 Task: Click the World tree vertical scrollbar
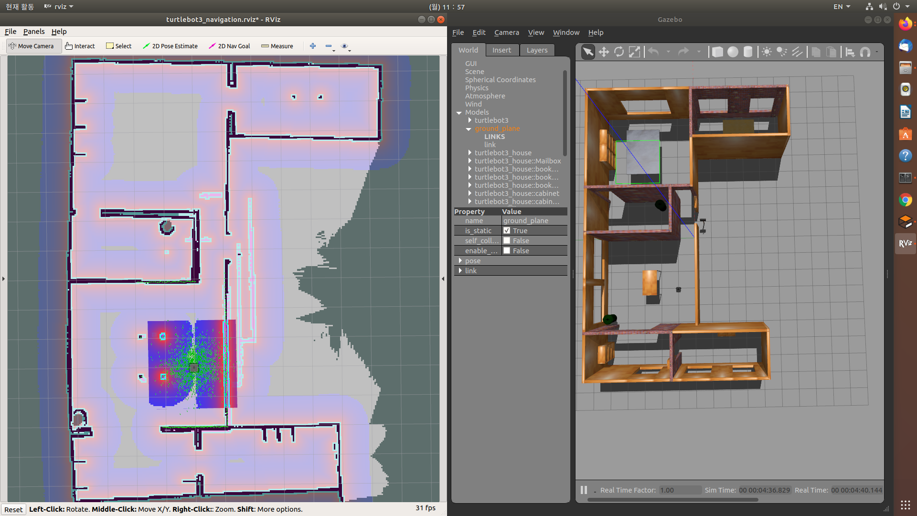point(565,113)
